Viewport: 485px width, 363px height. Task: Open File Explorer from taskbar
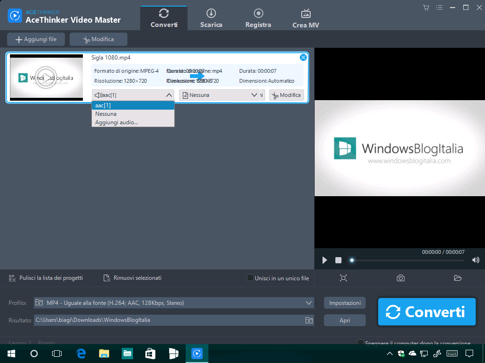pyautogui.click(x=104, y=354)
